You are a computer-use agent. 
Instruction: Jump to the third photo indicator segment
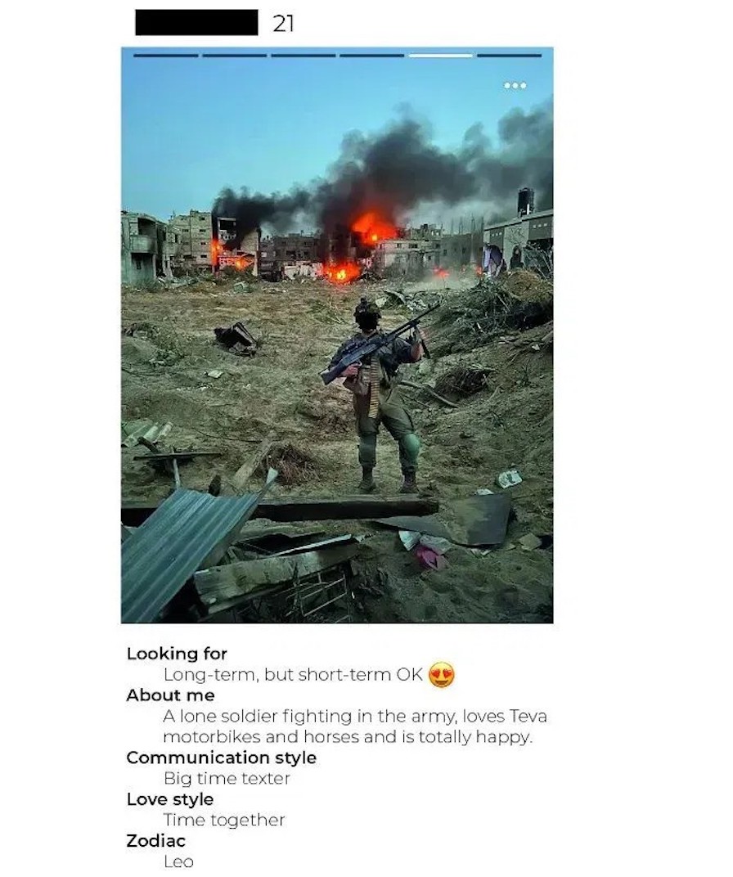[x=303, y=56]
